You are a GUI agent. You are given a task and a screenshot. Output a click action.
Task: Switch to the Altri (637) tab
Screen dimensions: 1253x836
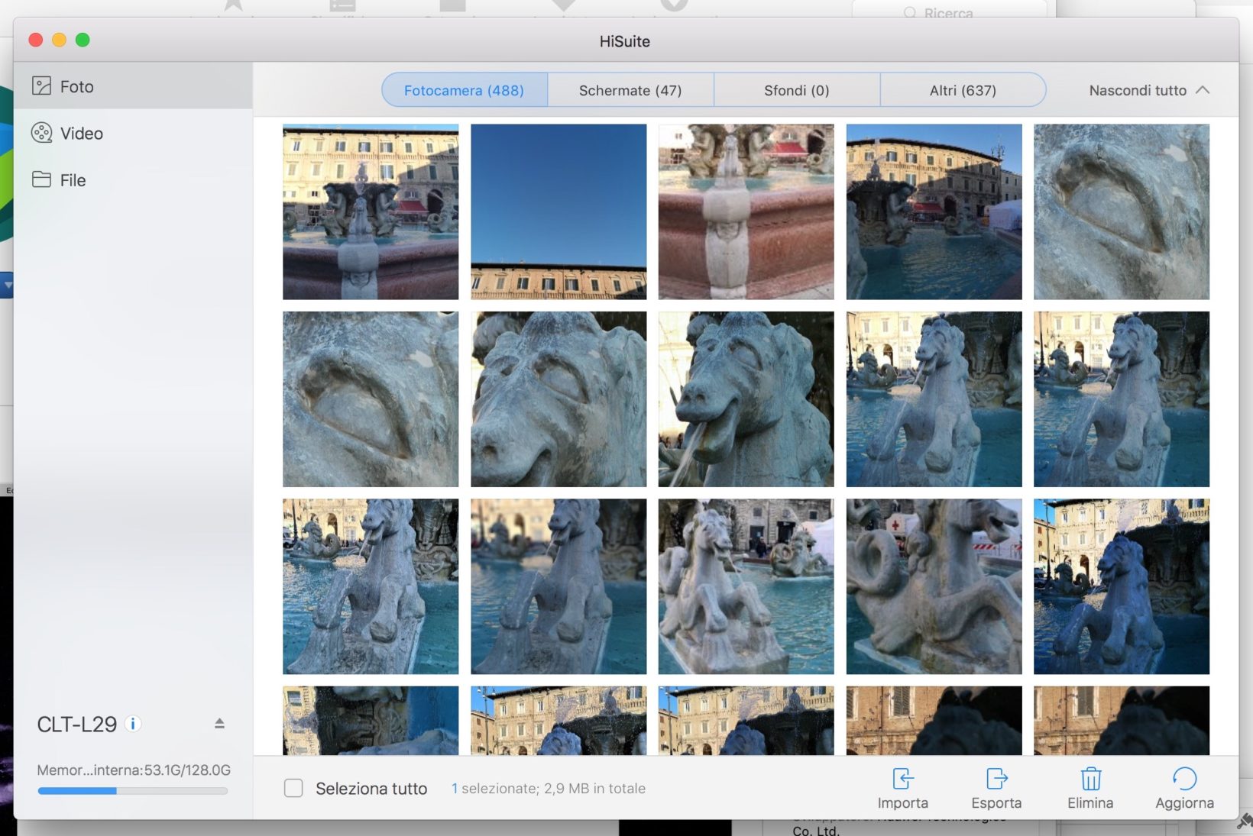click(963, 90)
